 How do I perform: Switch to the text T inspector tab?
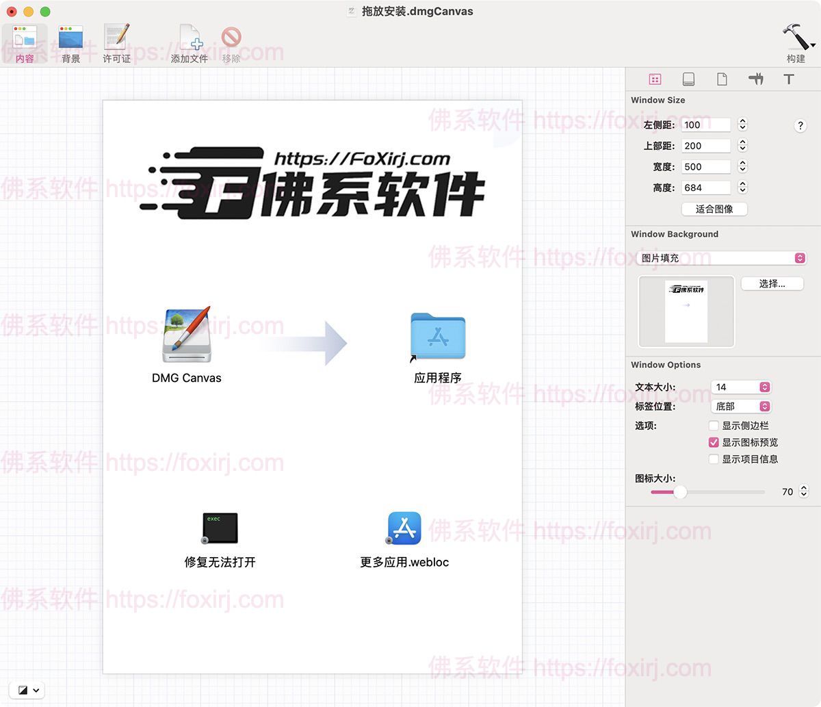tap(789, 79)
